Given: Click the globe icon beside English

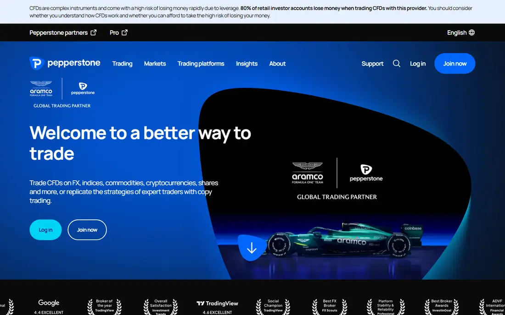Looking at the screenshot, I should 471,33.
